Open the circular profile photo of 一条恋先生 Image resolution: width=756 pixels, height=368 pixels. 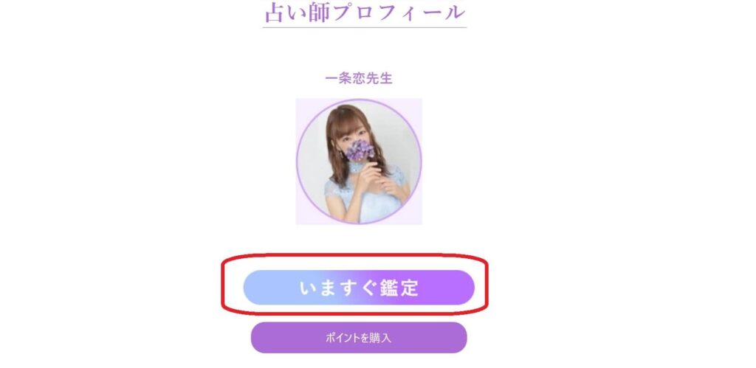tap(359, 162)
